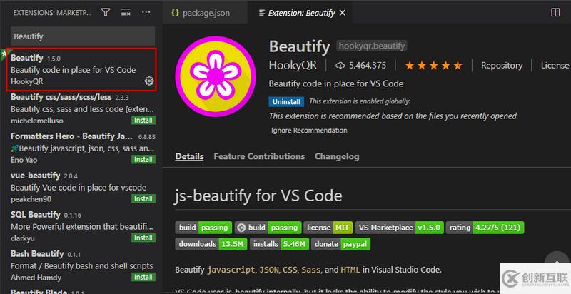This screenshot has height=294, width=571.
Task: Click the js-beautify for VS Code heading
Action: [x=258, y=196]
